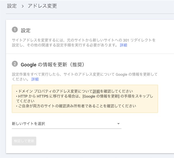Open underlined 詳細 link in yellow notice
This screenshot has width=174, height=158.
(96, 91)
